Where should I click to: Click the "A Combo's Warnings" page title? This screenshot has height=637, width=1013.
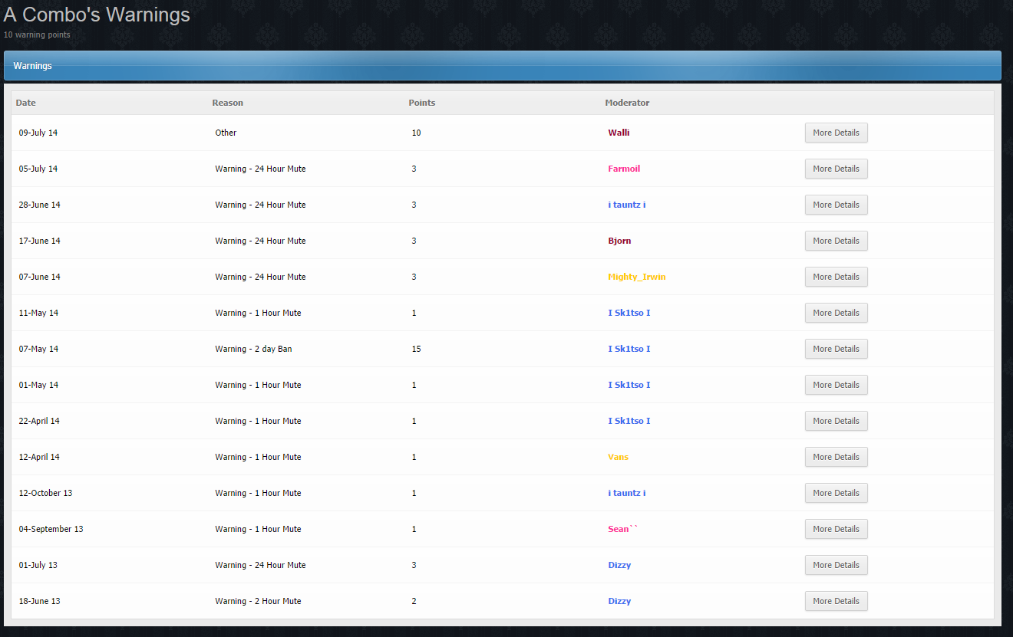coord(97,15)
